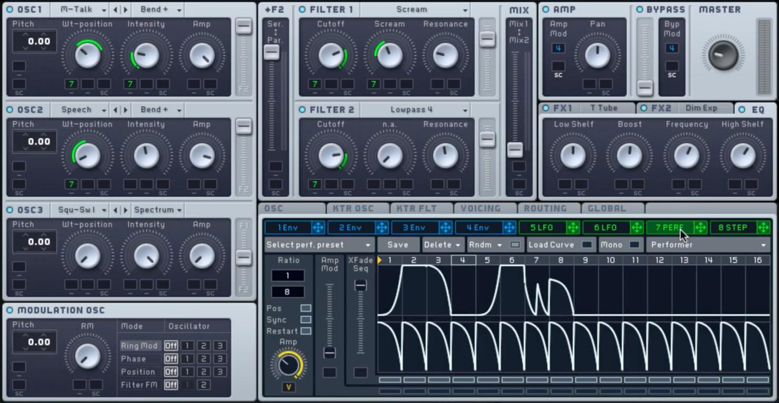This screenshot has height=403, width=779.
Task: Click the Load Curve checkbox
Action: (x=586, y=245)
